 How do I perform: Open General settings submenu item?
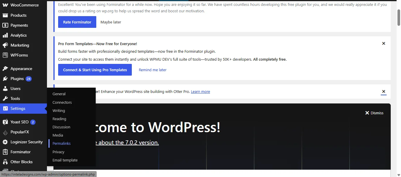point(59,94)
